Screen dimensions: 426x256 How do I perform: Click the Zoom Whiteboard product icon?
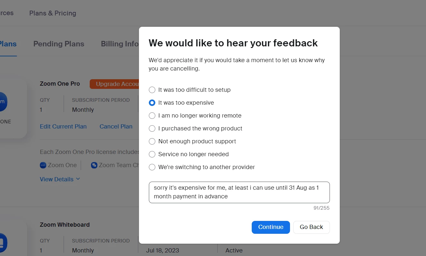[3, 242]
